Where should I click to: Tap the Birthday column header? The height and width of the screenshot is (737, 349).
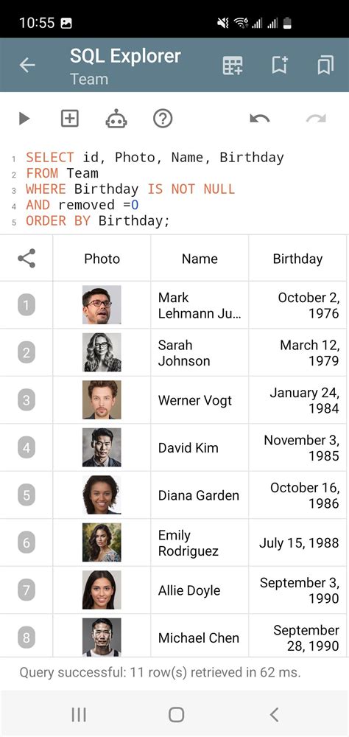(297, 259)
